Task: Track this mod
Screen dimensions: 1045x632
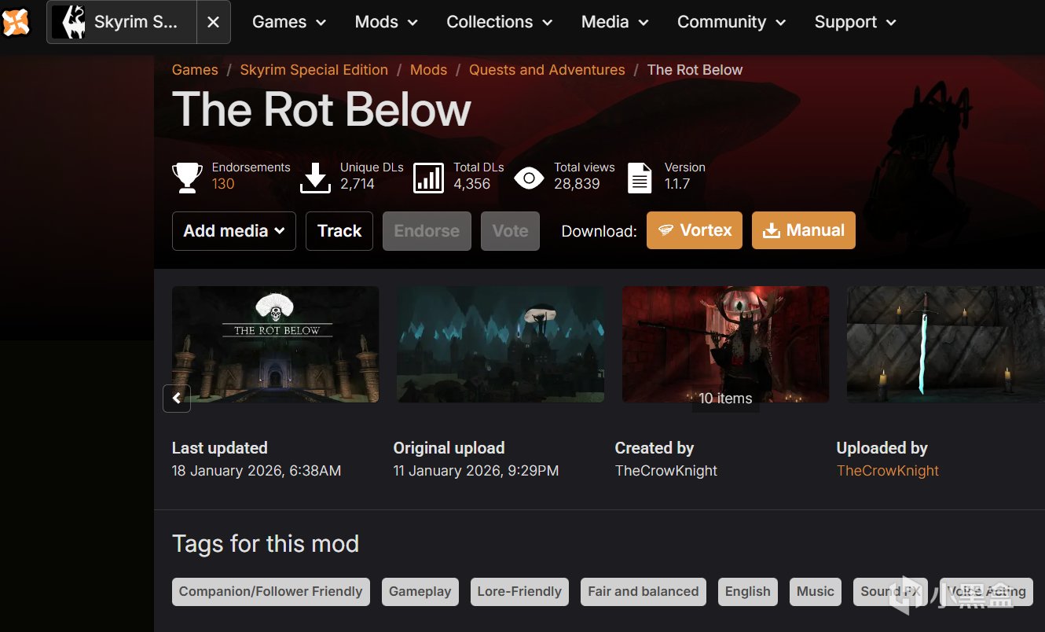Action: coord(339,231)
